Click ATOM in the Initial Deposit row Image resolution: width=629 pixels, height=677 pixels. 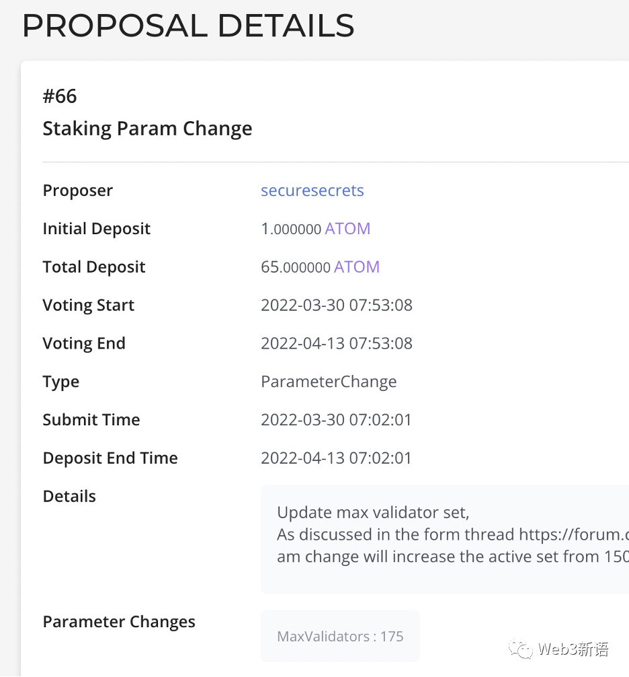pyautogui.click(x=347, y=229)
